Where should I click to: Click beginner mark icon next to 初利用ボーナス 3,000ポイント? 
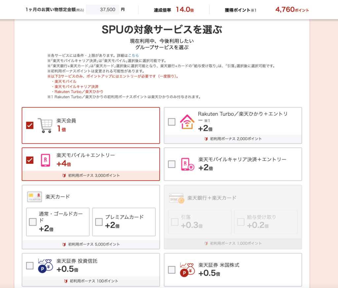click(x=64, y=176)
